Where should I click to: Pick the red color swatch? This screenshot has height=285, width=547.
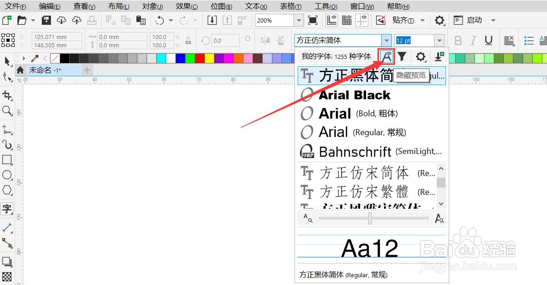click(199, 58)
